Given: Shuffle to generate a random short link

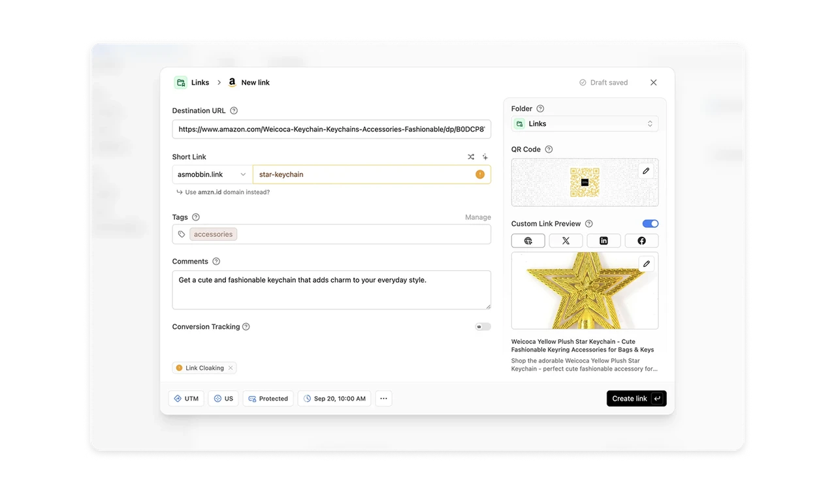Looking at the screenshot, I should [x=471, y=157].
